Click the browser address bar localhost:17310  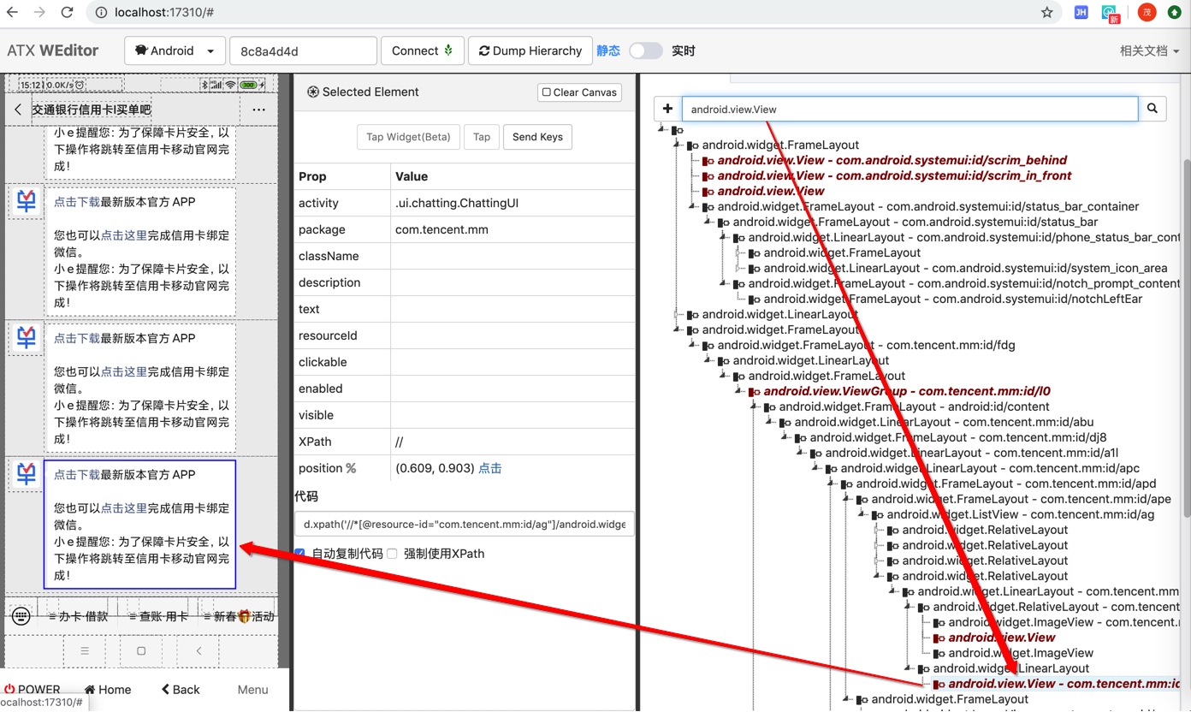coord(565,12)
